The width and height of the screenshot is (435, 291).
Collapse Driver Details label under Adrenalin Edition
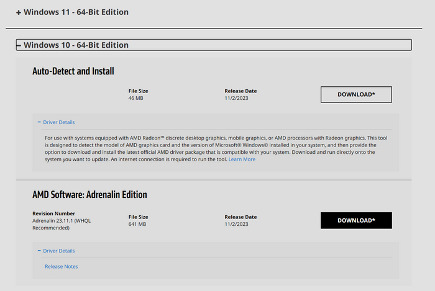(x=58, y=251)
